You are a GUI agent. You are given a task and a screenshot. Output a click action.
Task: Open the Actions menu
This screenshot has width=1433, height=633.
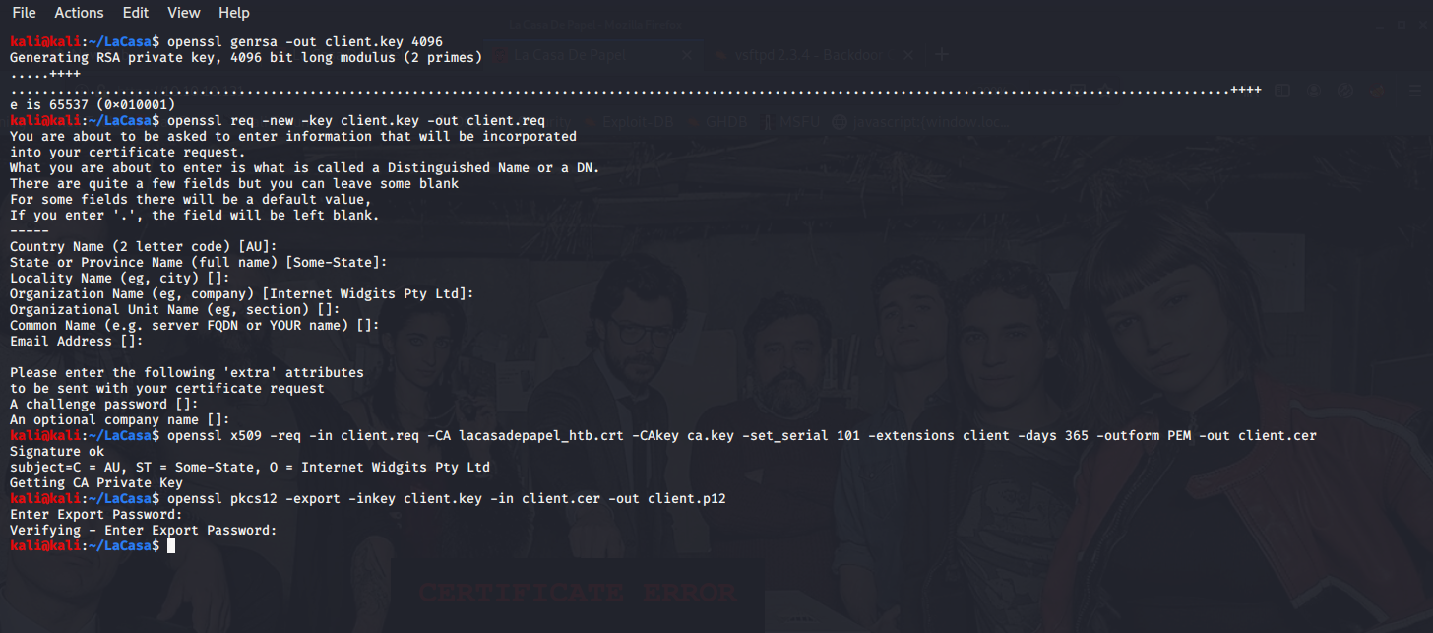[79, 13]
